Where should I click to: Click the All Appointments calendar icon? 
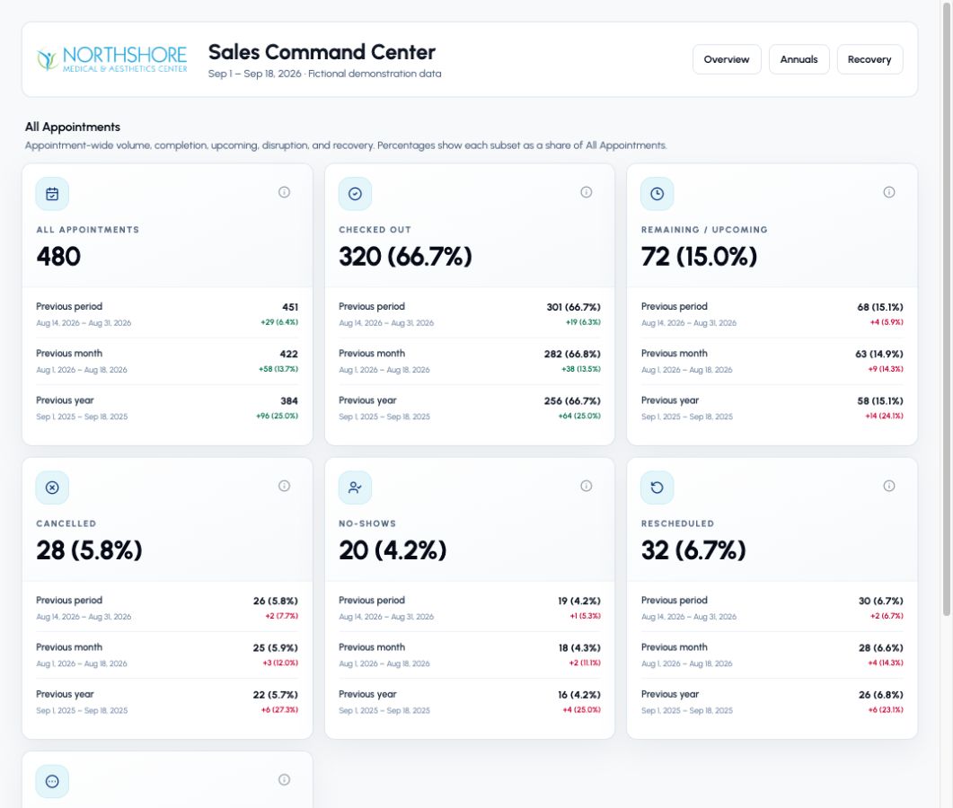pos(52,194)
